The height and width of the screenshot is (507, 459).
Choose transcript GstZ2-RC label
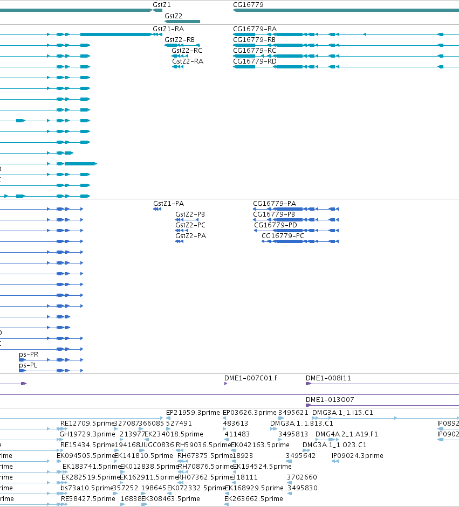pyautogui.click(x=187, y=51)
